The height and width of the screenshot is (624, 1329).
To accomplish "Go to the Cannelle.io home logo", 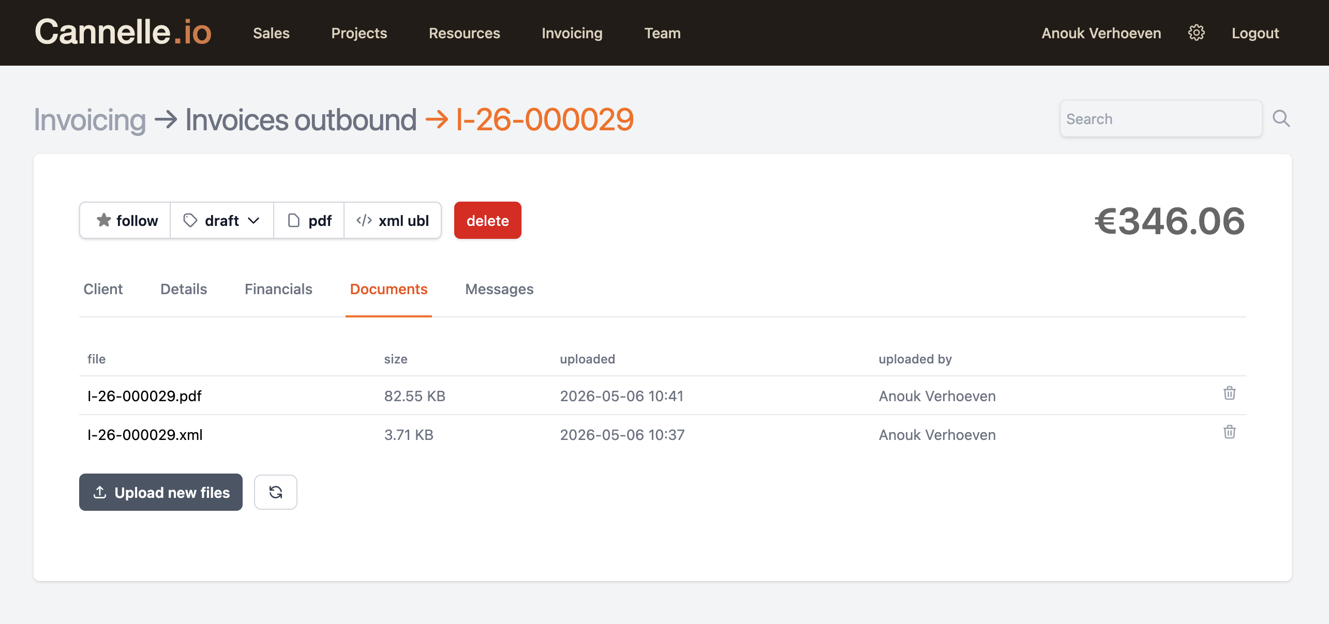I will (123, 32).
